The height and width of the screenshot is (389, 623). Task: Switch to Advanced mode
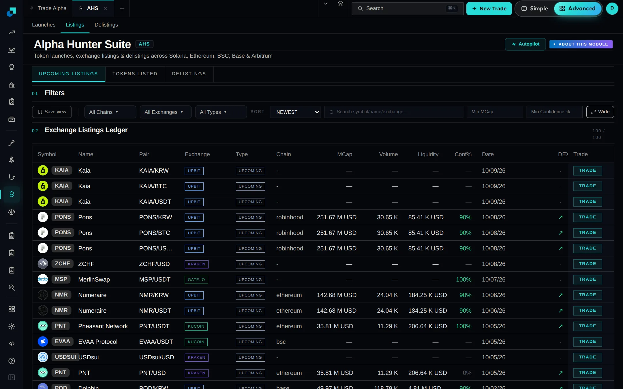577,9
